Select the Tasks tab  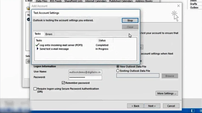(x=38, y=34)
